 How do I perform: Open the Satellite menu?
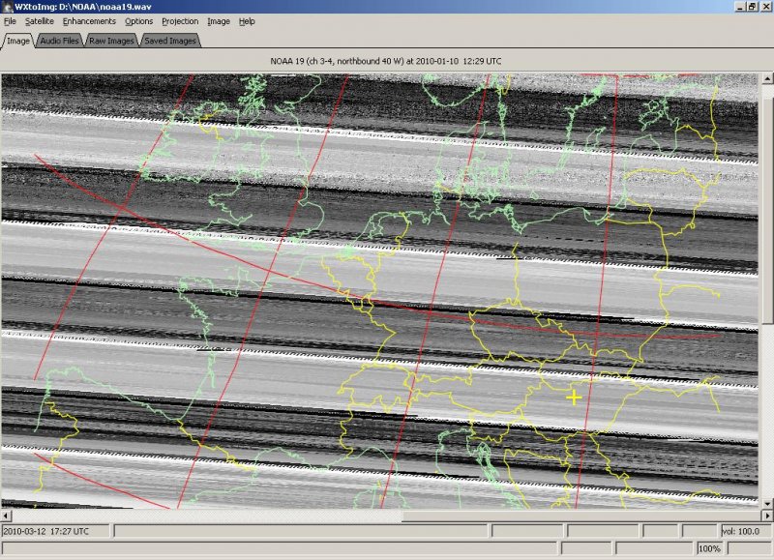pyautogui.click(x=40, y=21)
